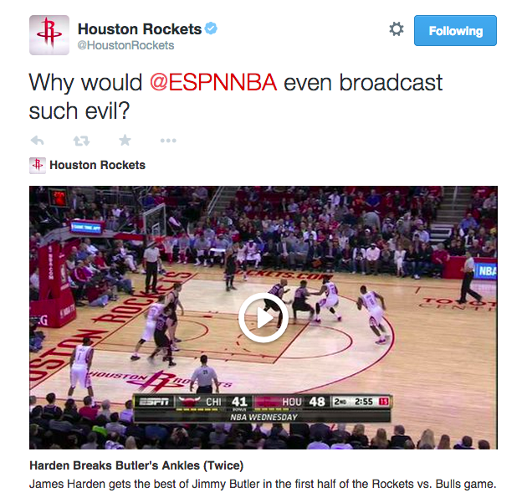The width and height of the screenshot is (522, 498).
Task: Click the Houston Rockets profile avatar
Action: click(x=49, y=35)
